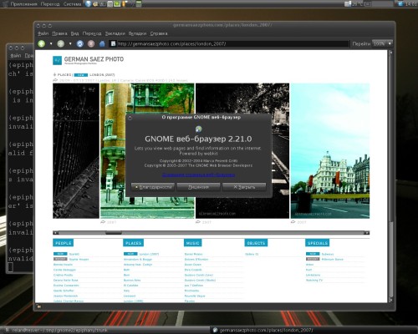Click the Благодарности button in About dialog
This screenshot has width=418, height=334.
click(153, 187)
